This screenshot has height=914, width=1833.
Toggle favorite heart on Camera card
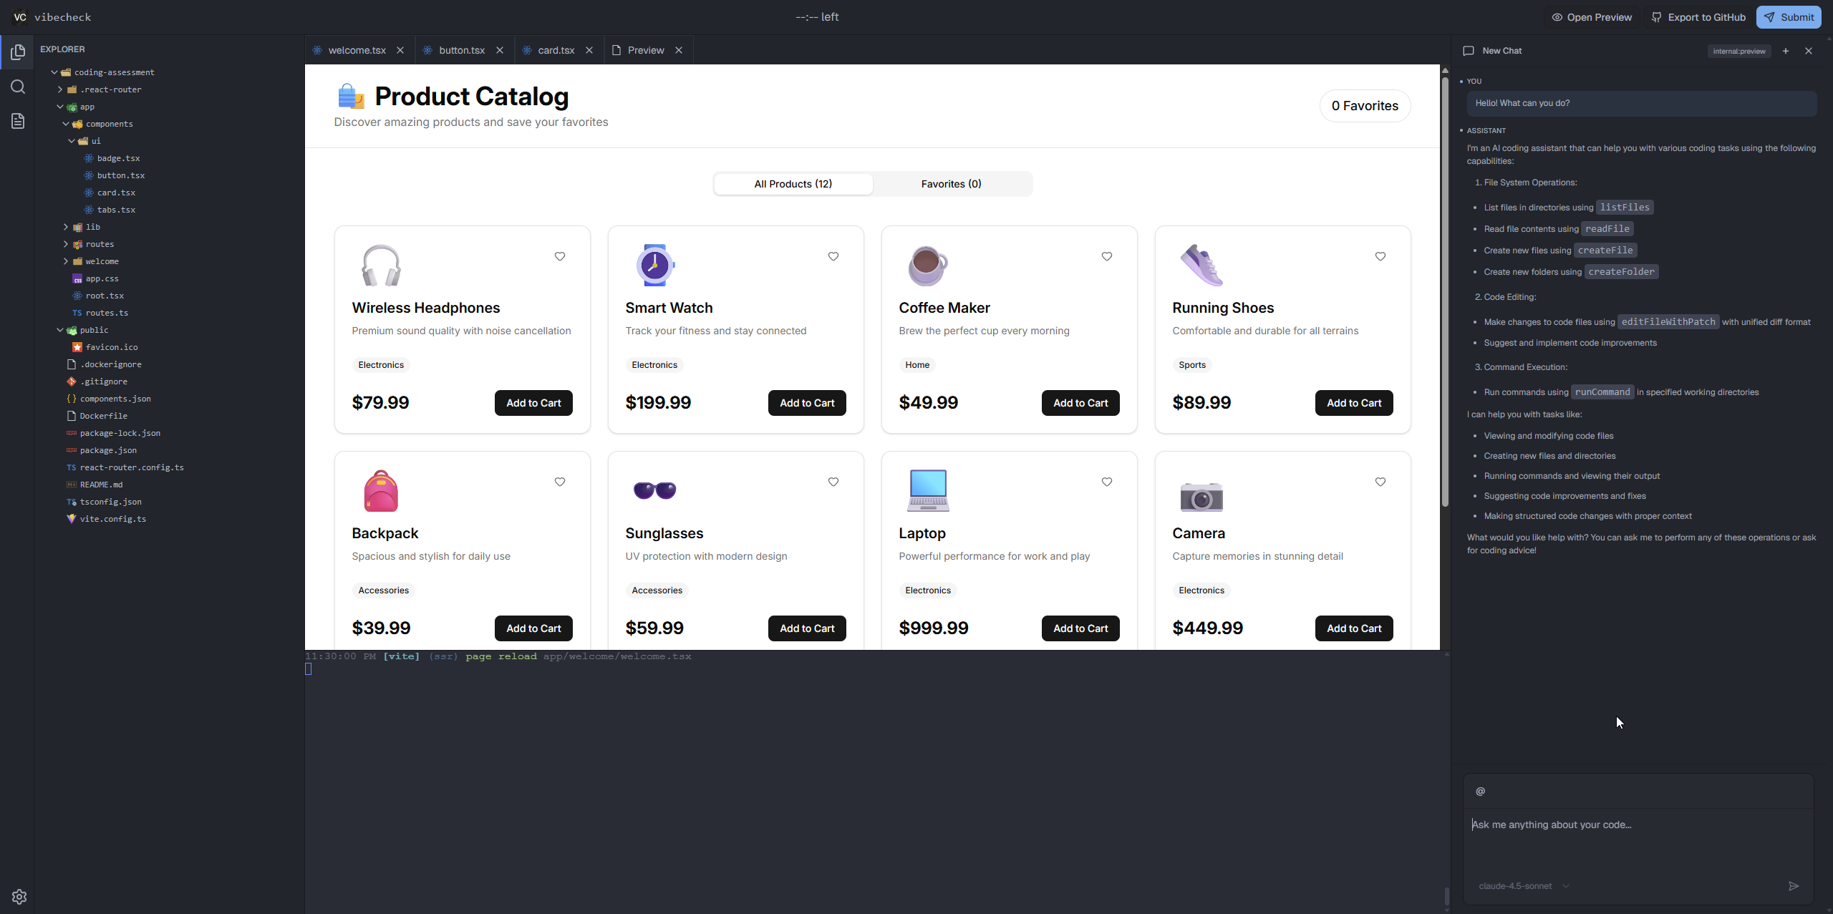tap(1380, 482)
